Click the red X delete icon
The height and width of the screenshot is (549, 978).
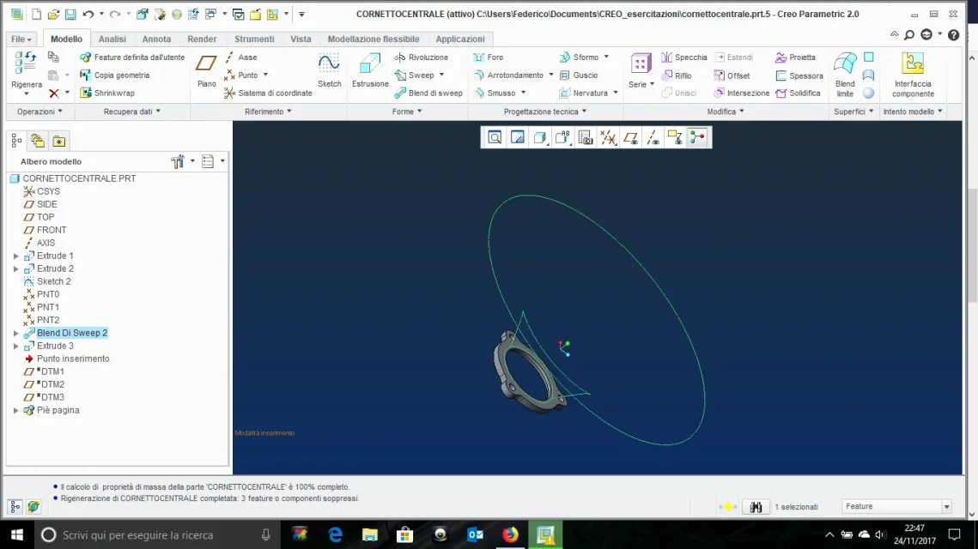(x=54, y=94)
